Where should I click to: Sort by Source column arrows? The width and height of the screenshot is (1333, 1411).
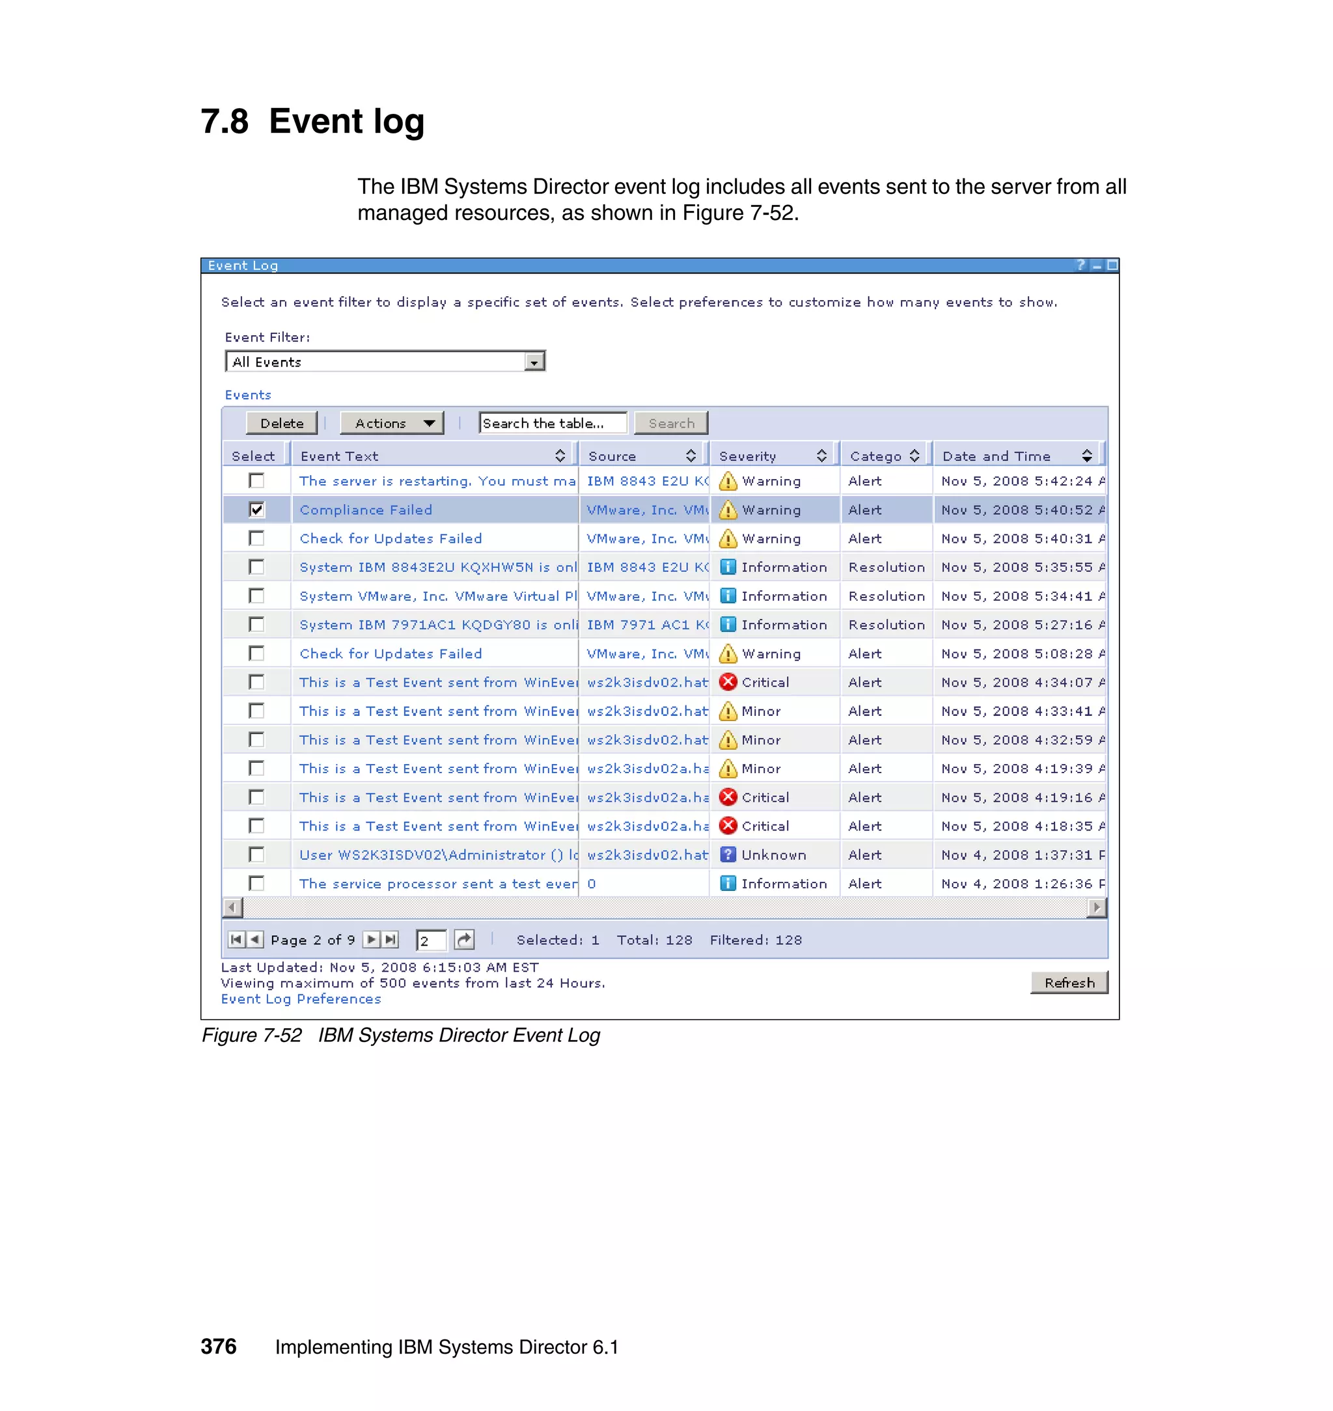point(691,456)
